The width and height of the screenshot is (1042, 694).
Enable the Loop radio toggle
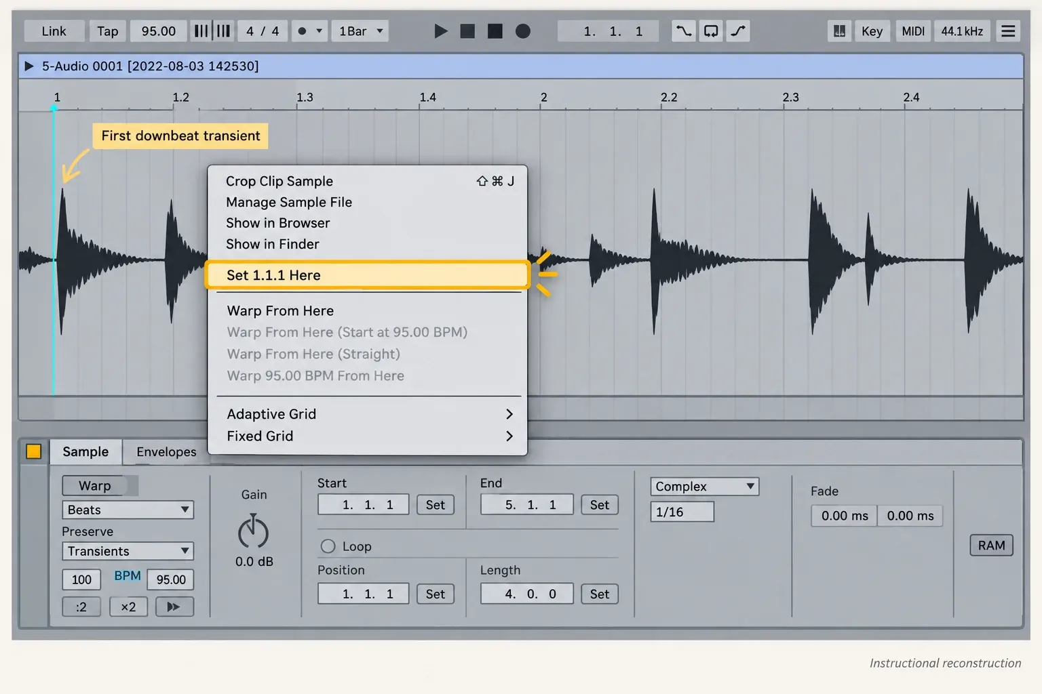click(328, 546)
